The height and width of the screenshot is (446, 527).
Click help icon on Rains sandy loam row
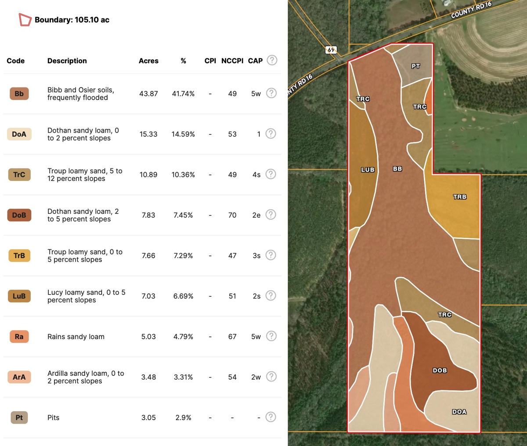(271, 336)
